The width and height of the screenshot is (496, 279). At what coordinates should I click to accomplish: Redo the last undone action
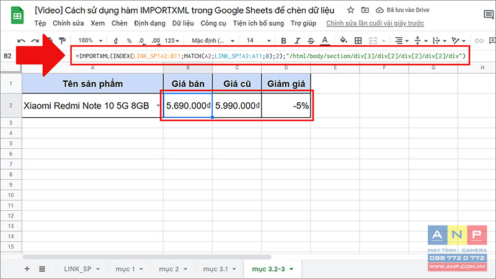pyautogui.click(x=35, y=41)
